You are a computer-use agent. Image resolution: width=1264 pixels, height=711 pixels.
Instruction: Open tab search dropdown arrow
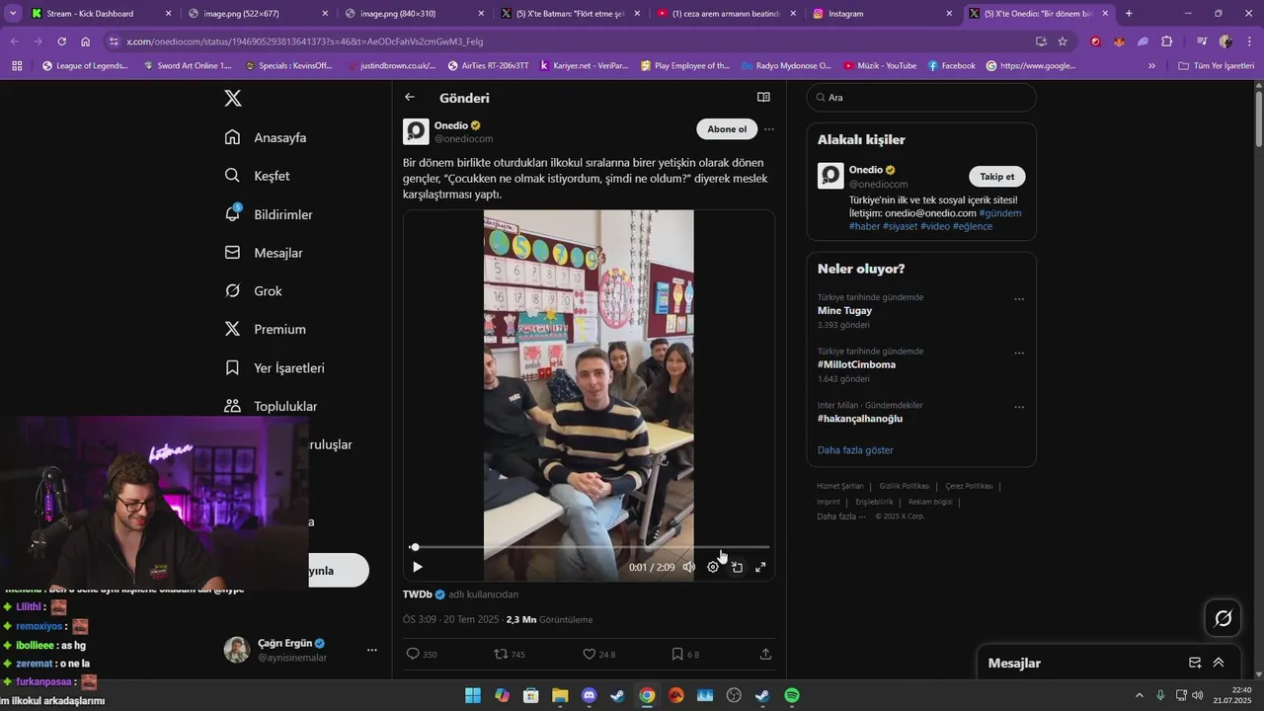pyautogui.click(x=13, y=14)
